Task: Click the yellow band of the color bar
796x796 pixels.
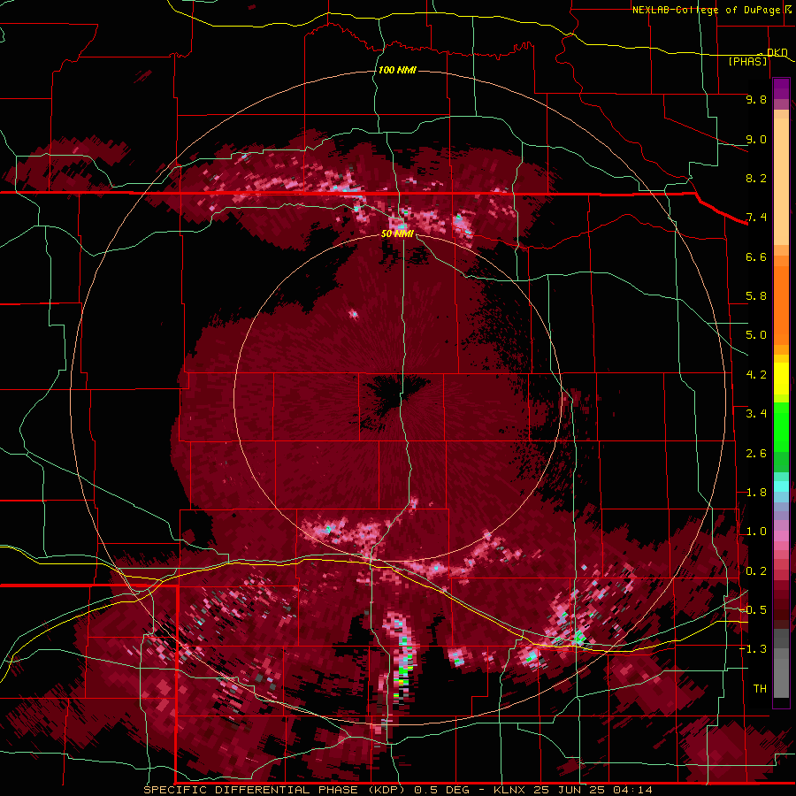Action: (781, 379)
